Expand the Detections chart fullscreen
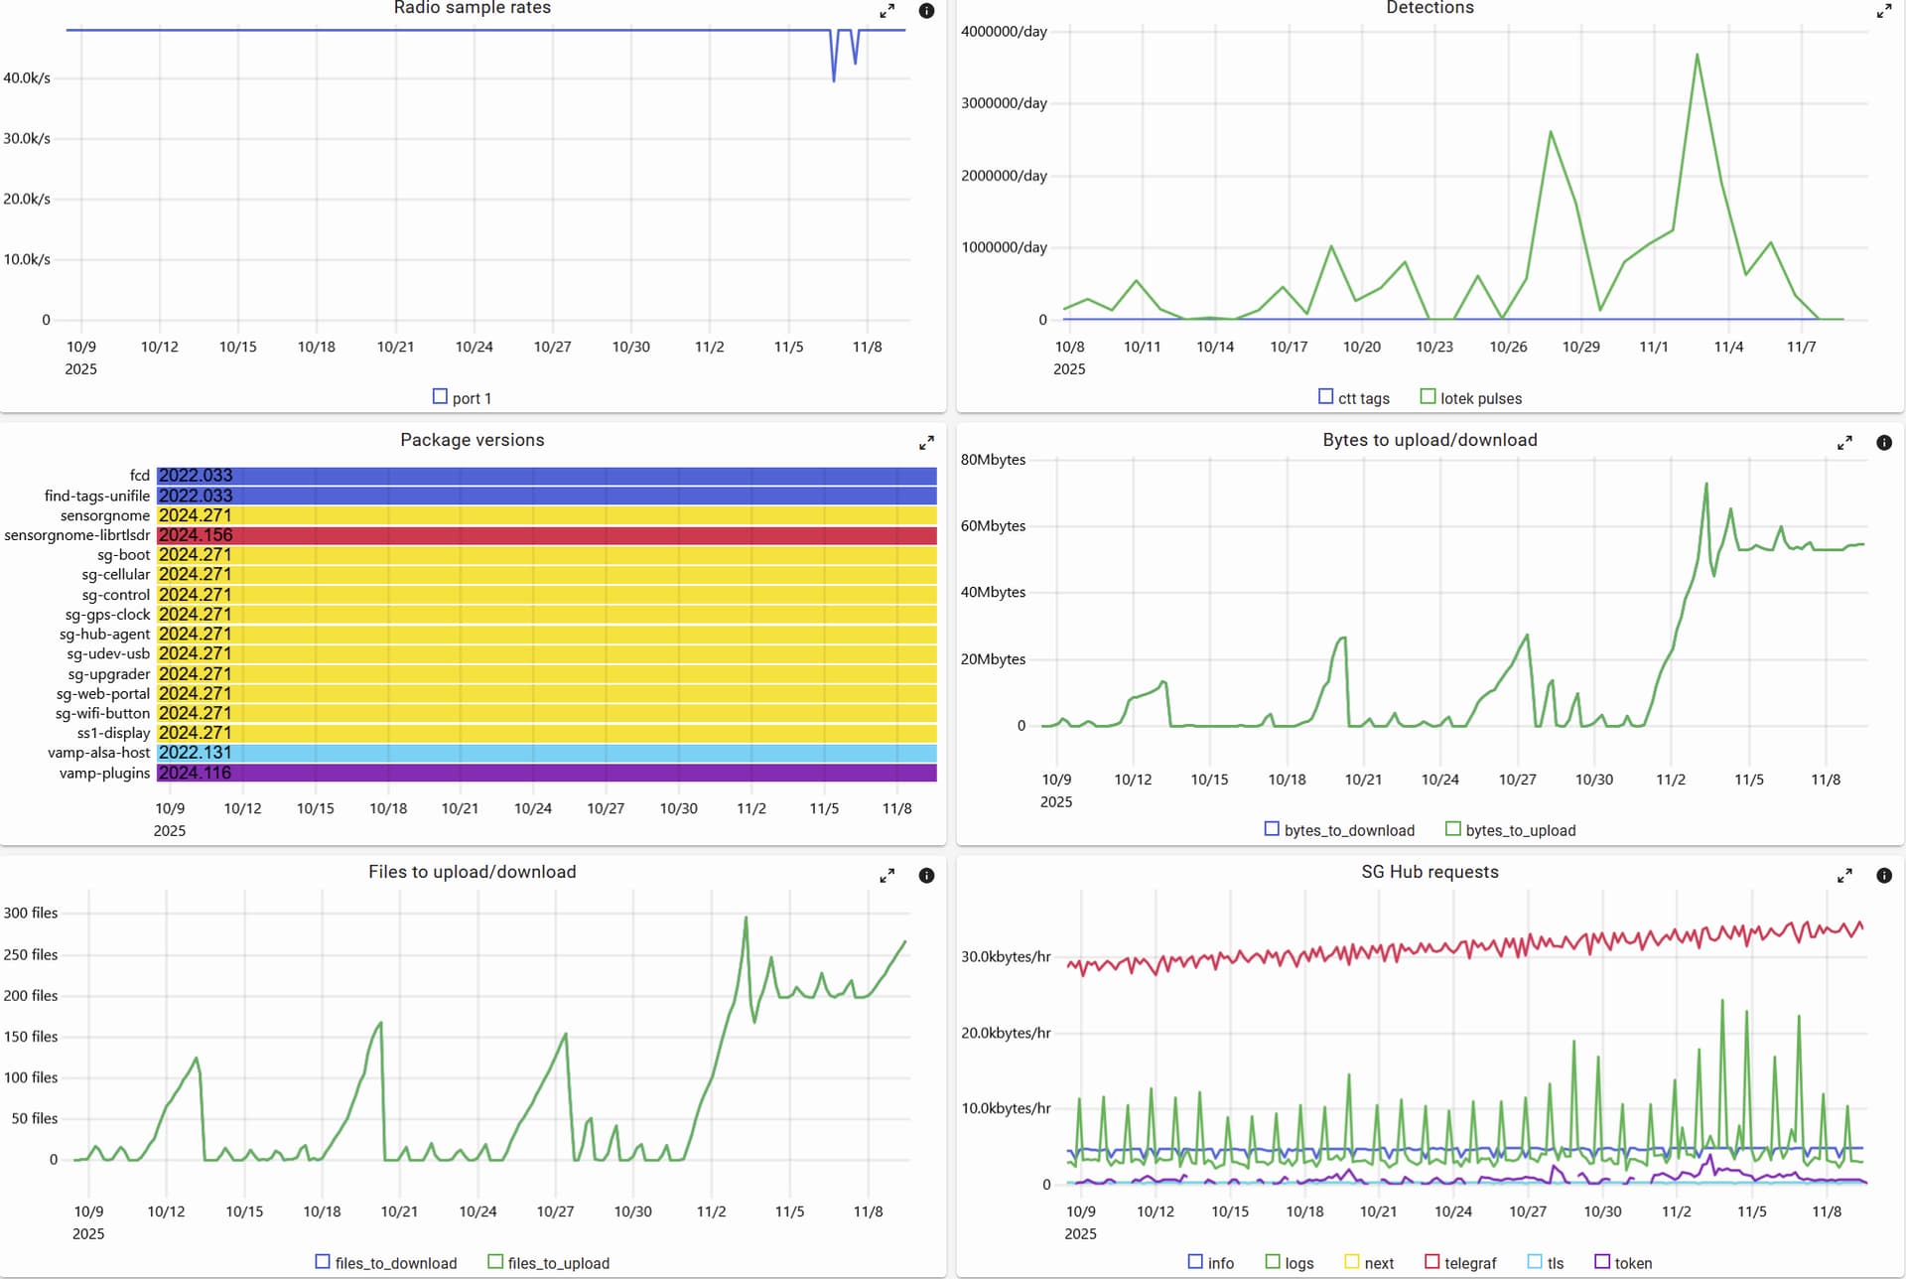This screenshot has height=1279, width=1906. [x=1883, y=11]
